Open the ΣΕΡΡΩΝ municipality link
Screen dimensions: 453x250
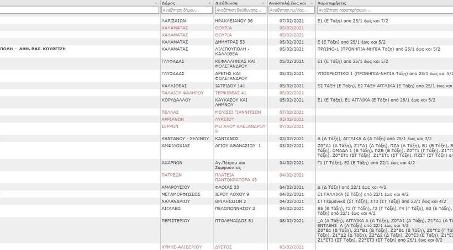point(171,126)
